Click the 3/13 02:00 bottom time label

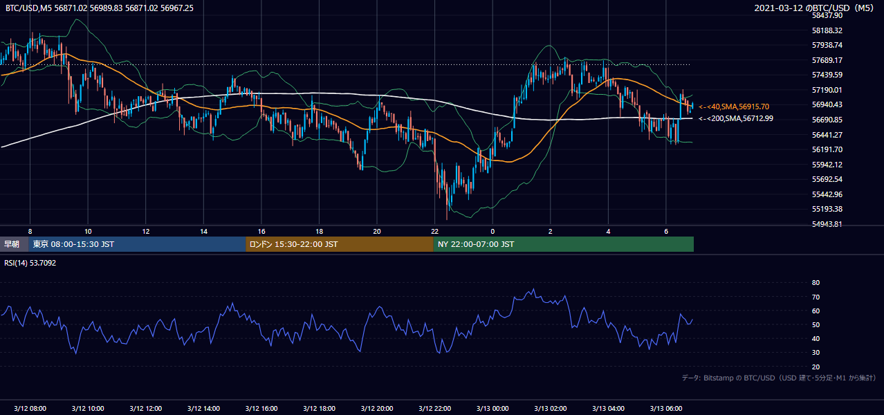(550, 408)
